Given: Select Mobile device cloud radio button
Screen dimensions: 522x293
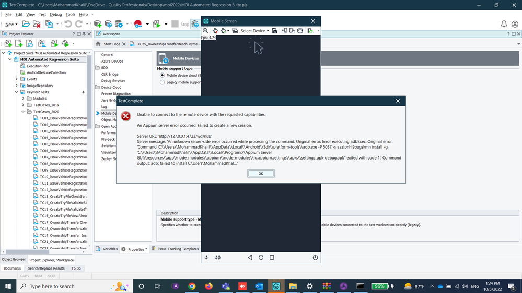Looking at the screenshot, I should [162, 76].
